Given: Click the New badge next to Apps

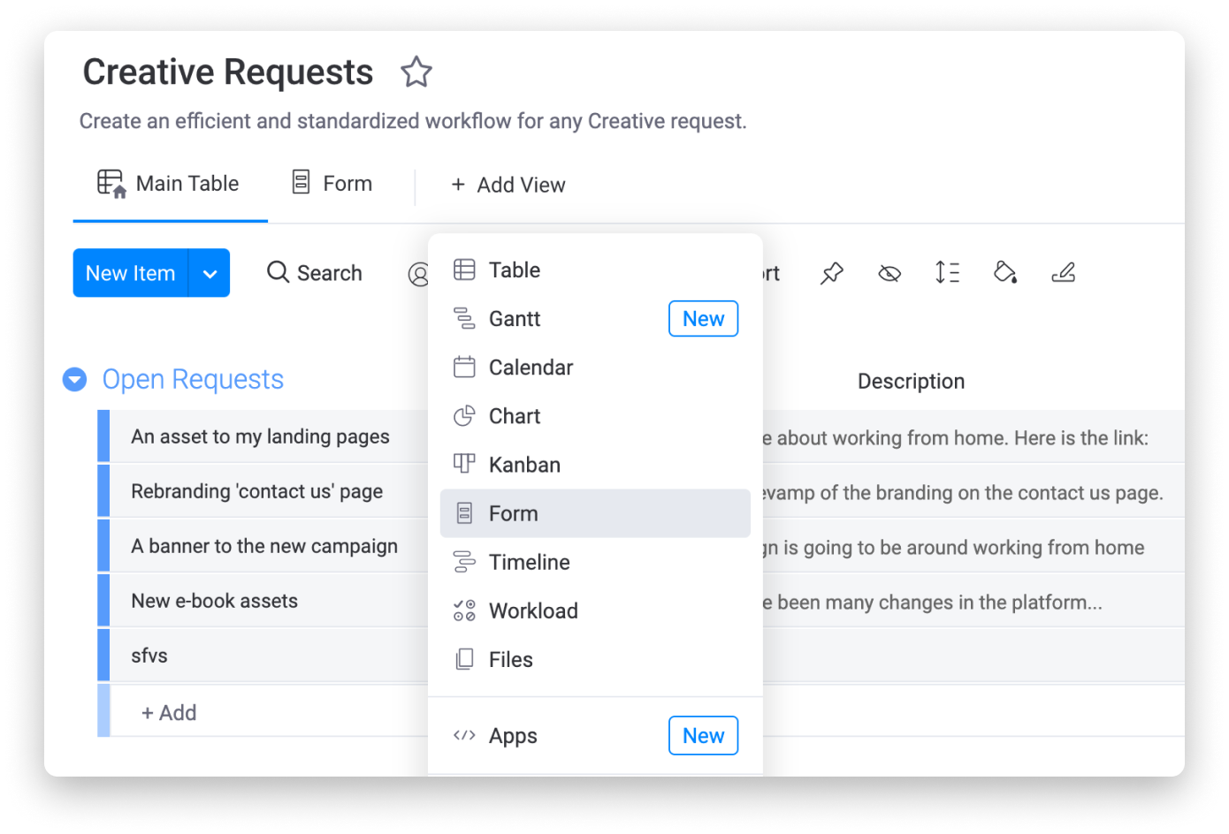Looking at the screenshot, I should (703, 736).
